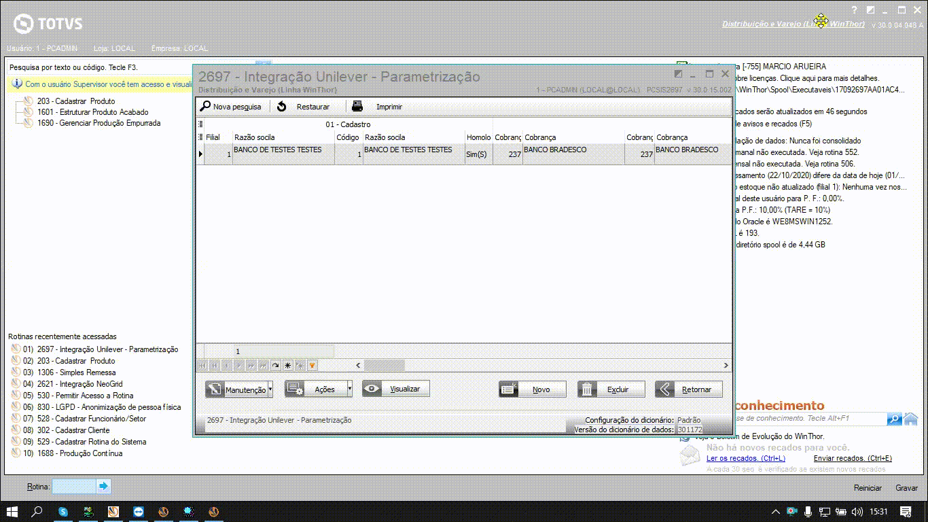This screenshot has height=522, width=928.
Task: Open TeamViewer from the taskbar
Action: click(x=138, y=511)
